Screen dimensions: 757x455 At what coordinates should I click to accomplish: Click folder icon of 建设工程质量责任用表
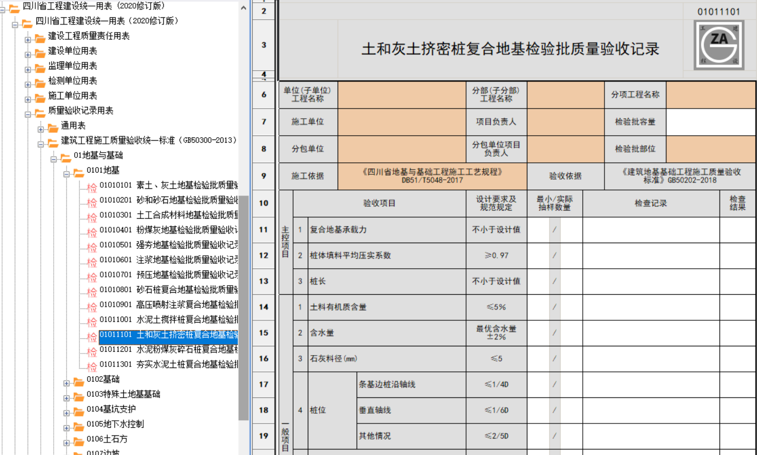(x=40, y=37)
